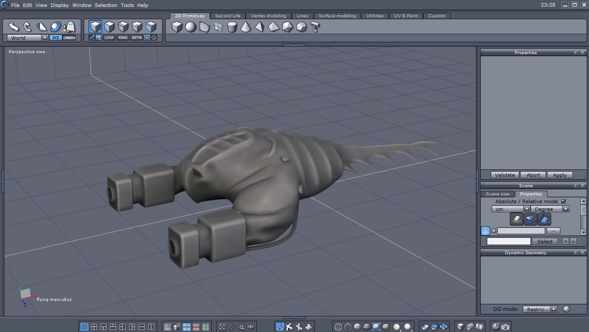Create an octahedron primitive
Screen dimensions: 589x332
click(x=274, y=27)
